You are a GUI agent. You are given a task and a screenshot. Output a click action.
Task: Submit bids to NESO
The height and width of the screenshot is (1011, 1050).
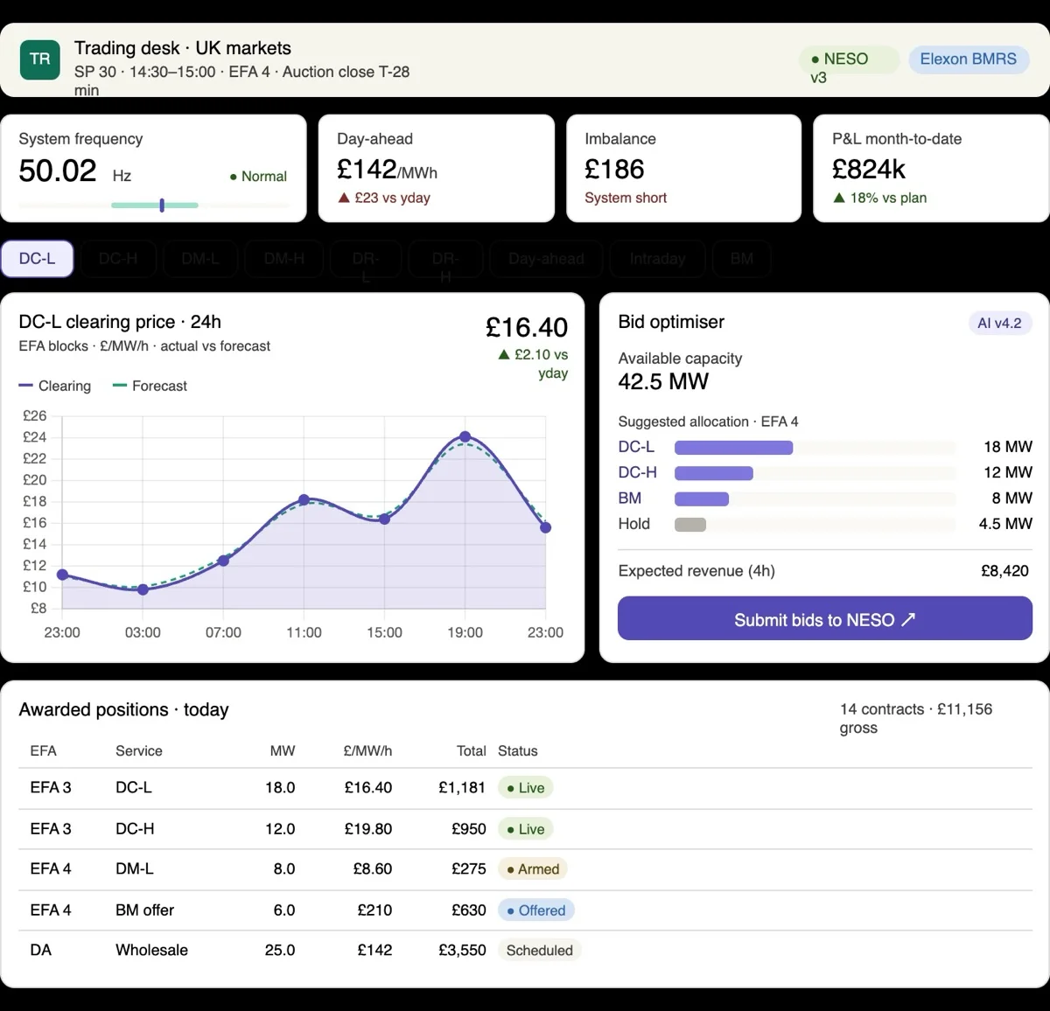tap(825, 620)
